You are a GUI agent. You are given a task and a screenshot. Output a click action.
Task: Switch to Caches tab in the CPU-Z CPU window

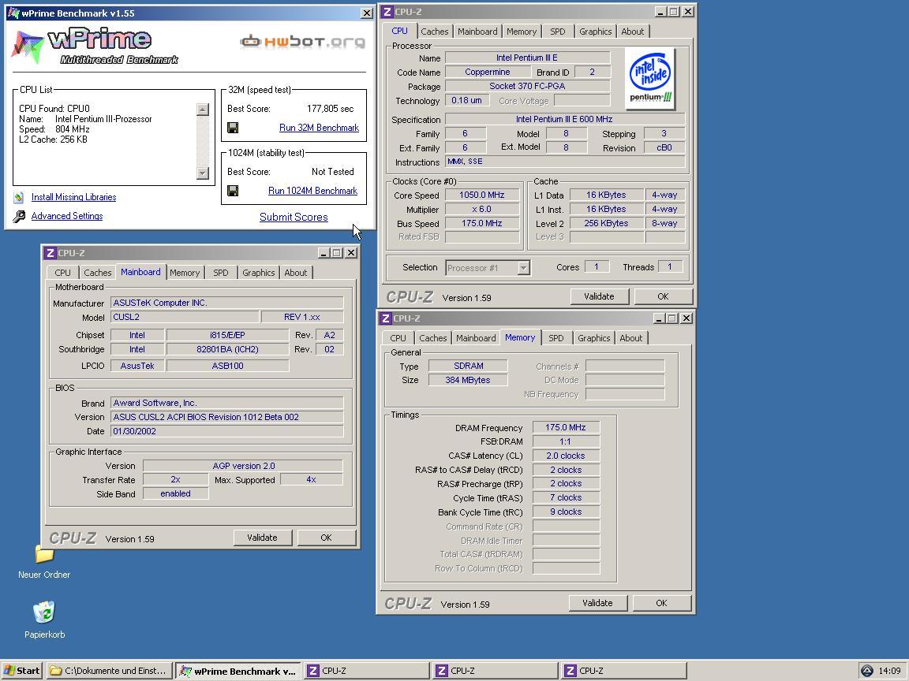click(434, 32)
